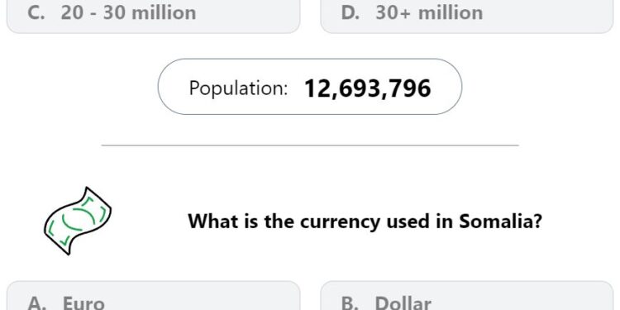Click the word Dollar in option B
The height and width of the screenshot is (310, 620).
[x=403, y=303]
